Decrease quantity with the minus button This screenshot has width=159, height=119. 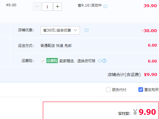[x=37, y=7]
